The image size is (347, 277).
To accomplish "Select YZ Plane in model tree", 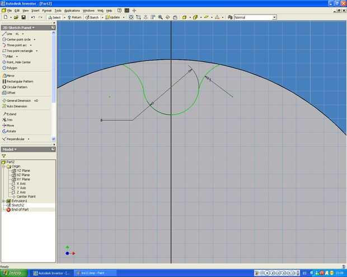I will tap(21, 171).
